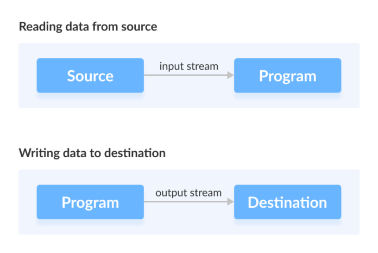Click the word 'source' in the top heading

click(139, 27)
